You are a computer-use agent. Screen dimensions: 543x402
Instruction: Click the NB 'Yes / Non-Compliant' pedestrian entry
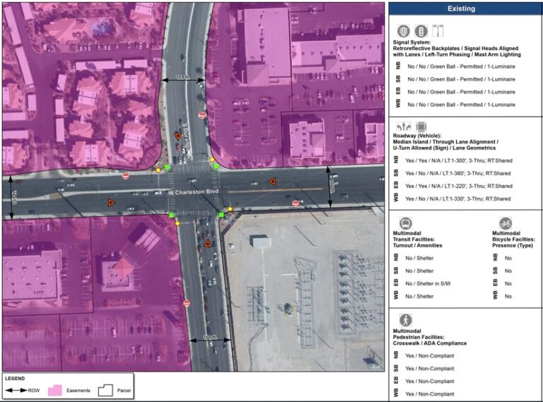[430, 355]
